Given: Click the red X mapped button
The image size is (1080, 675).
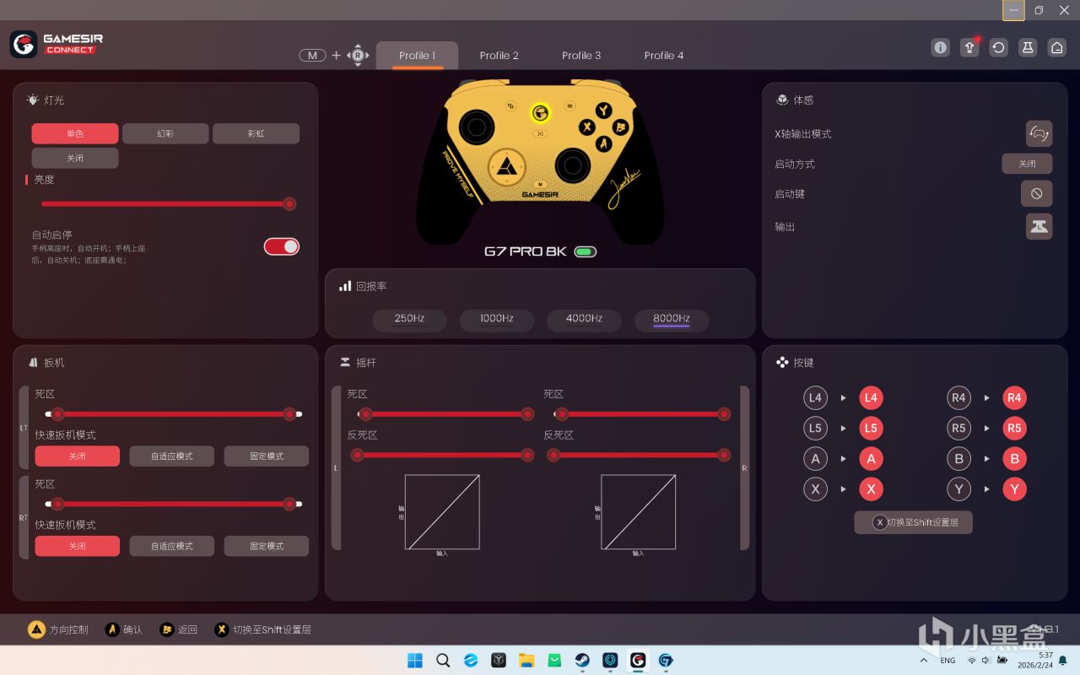Looking at the screenshot, I should tap(871, 489).
